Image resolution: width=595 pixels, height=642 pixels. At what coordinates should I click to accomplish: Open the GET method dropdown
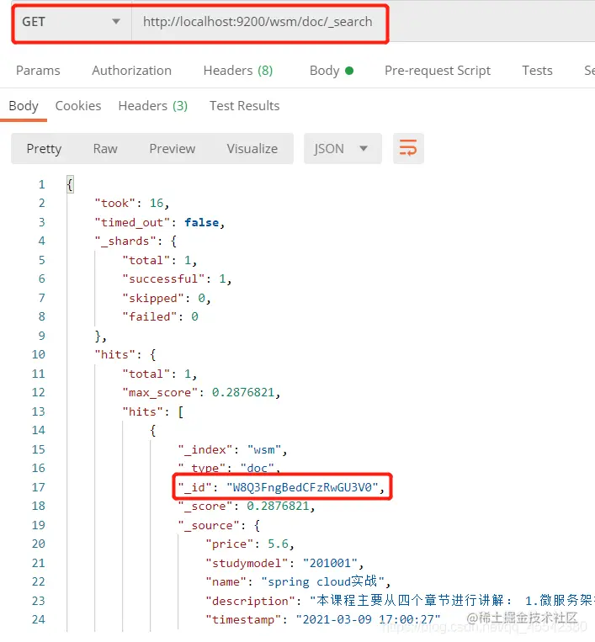click(x=72, y=22)
